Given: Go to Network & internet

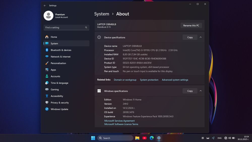Looking at the screenshot, I should [66, 56].
